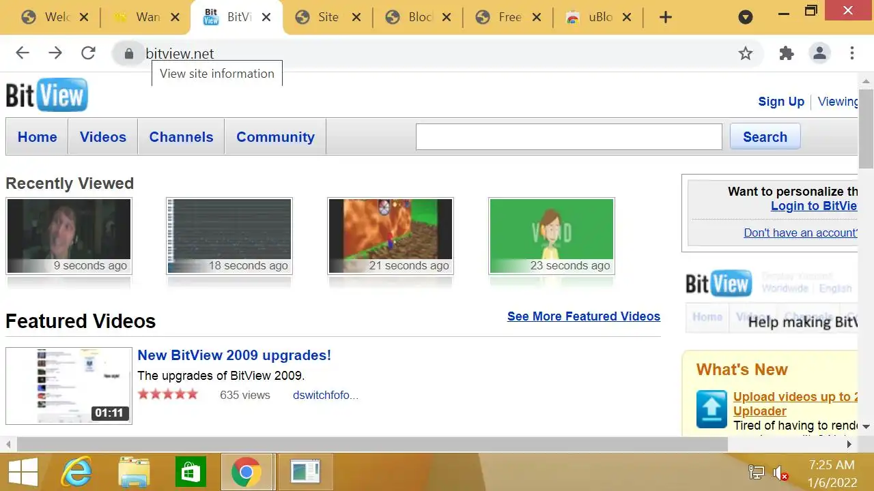Click the Sign Up link
Image resolution: width=874 pixels, height=491 pixels.
(x=781, y=102)
